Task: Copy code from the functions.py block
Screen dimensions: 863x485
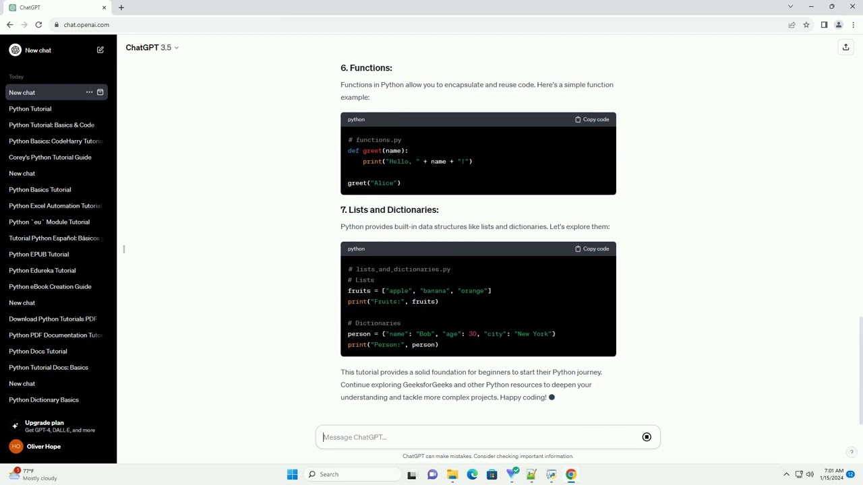Action: (592, 119)
